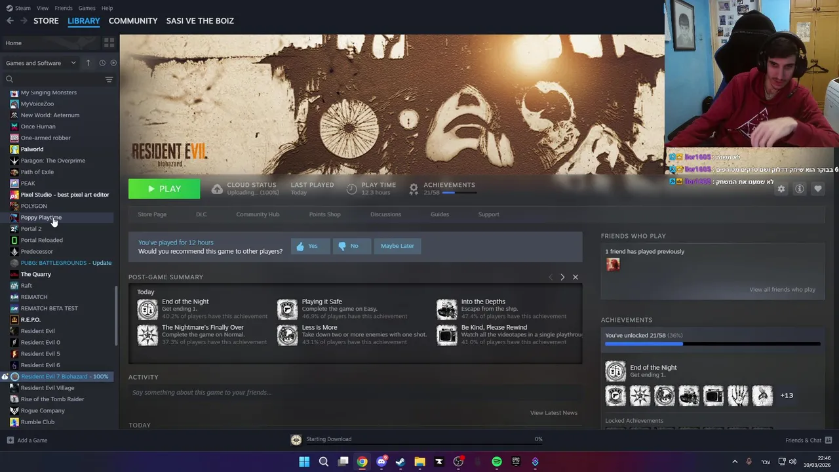Open game settings gear icon
This screenshot has height=472, width=839.
[x=781, y=189]
